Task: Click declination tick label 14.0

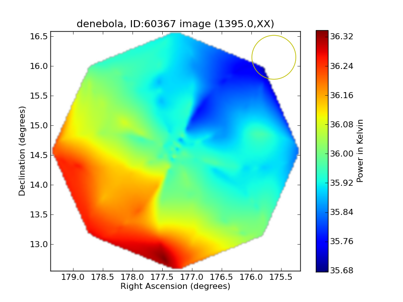Action: click(39, 185)
